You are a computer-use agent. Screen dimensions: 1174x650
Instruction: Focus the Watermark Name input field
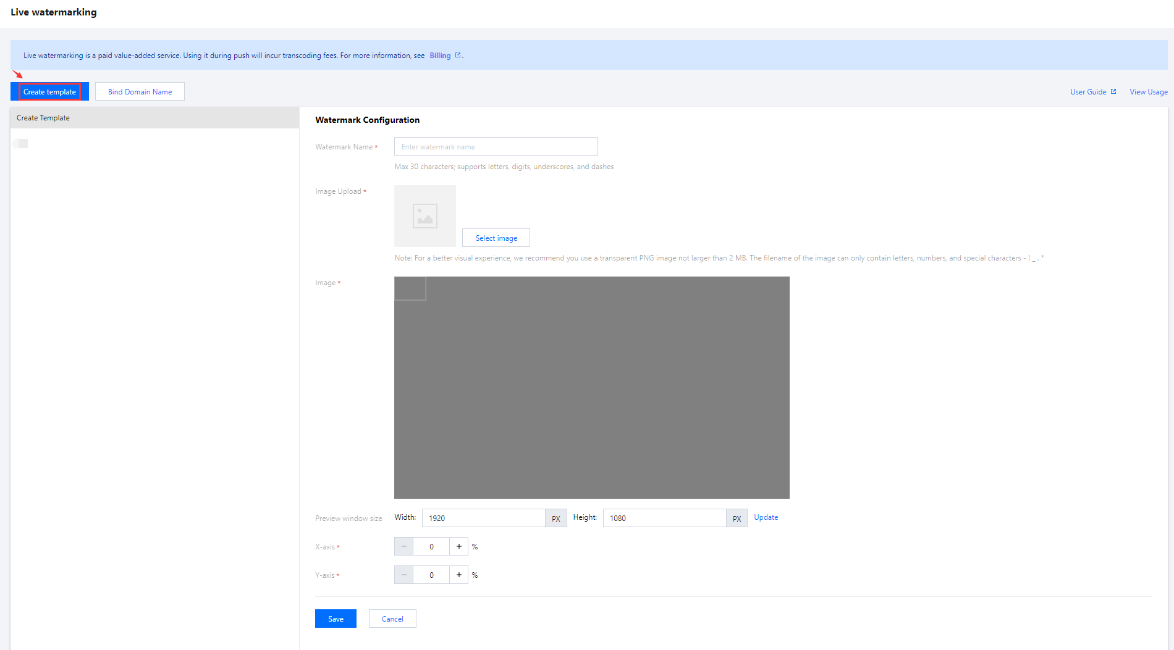[496, 147]
